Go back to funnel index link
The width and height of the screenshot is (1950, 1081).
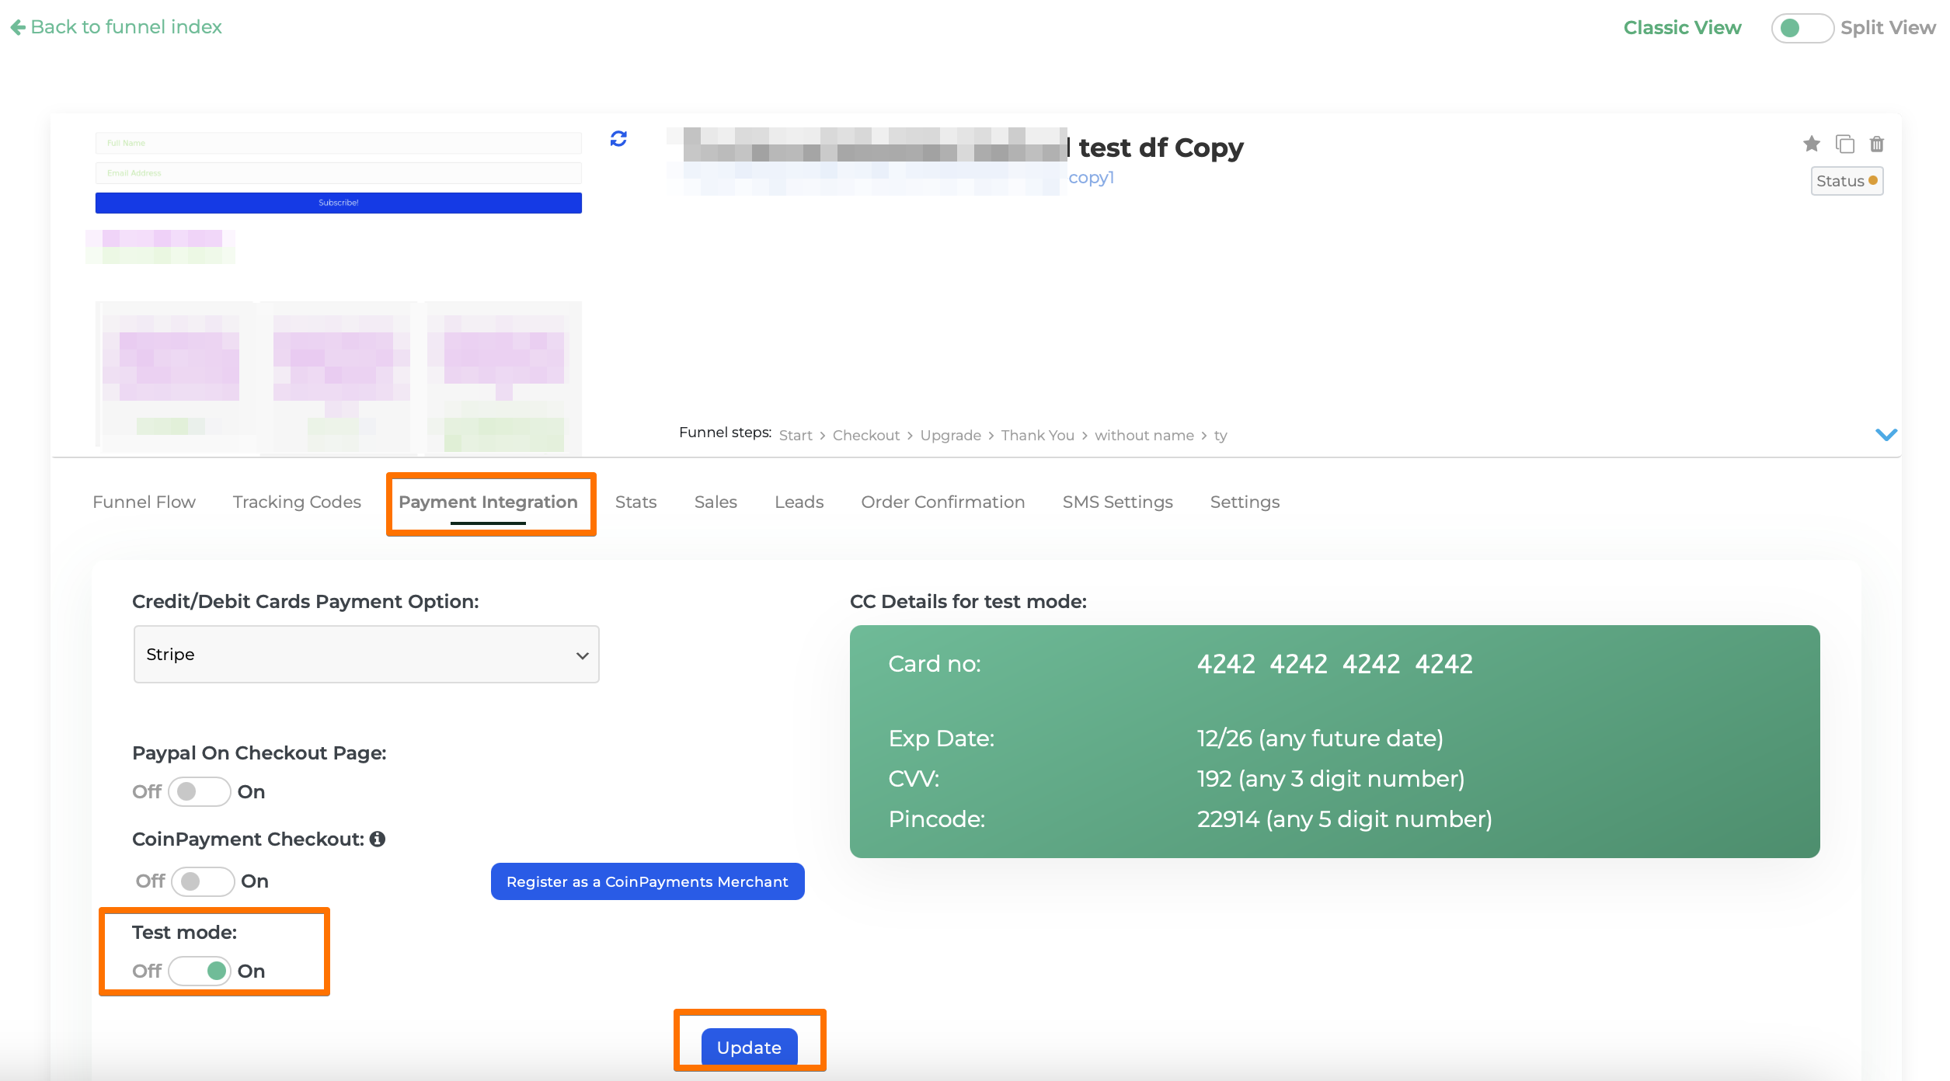(126, 27)
